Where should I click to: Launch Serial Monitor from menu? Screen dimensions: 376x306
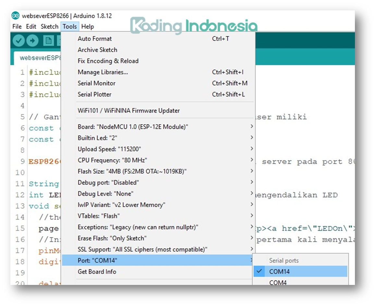point(158,83)
